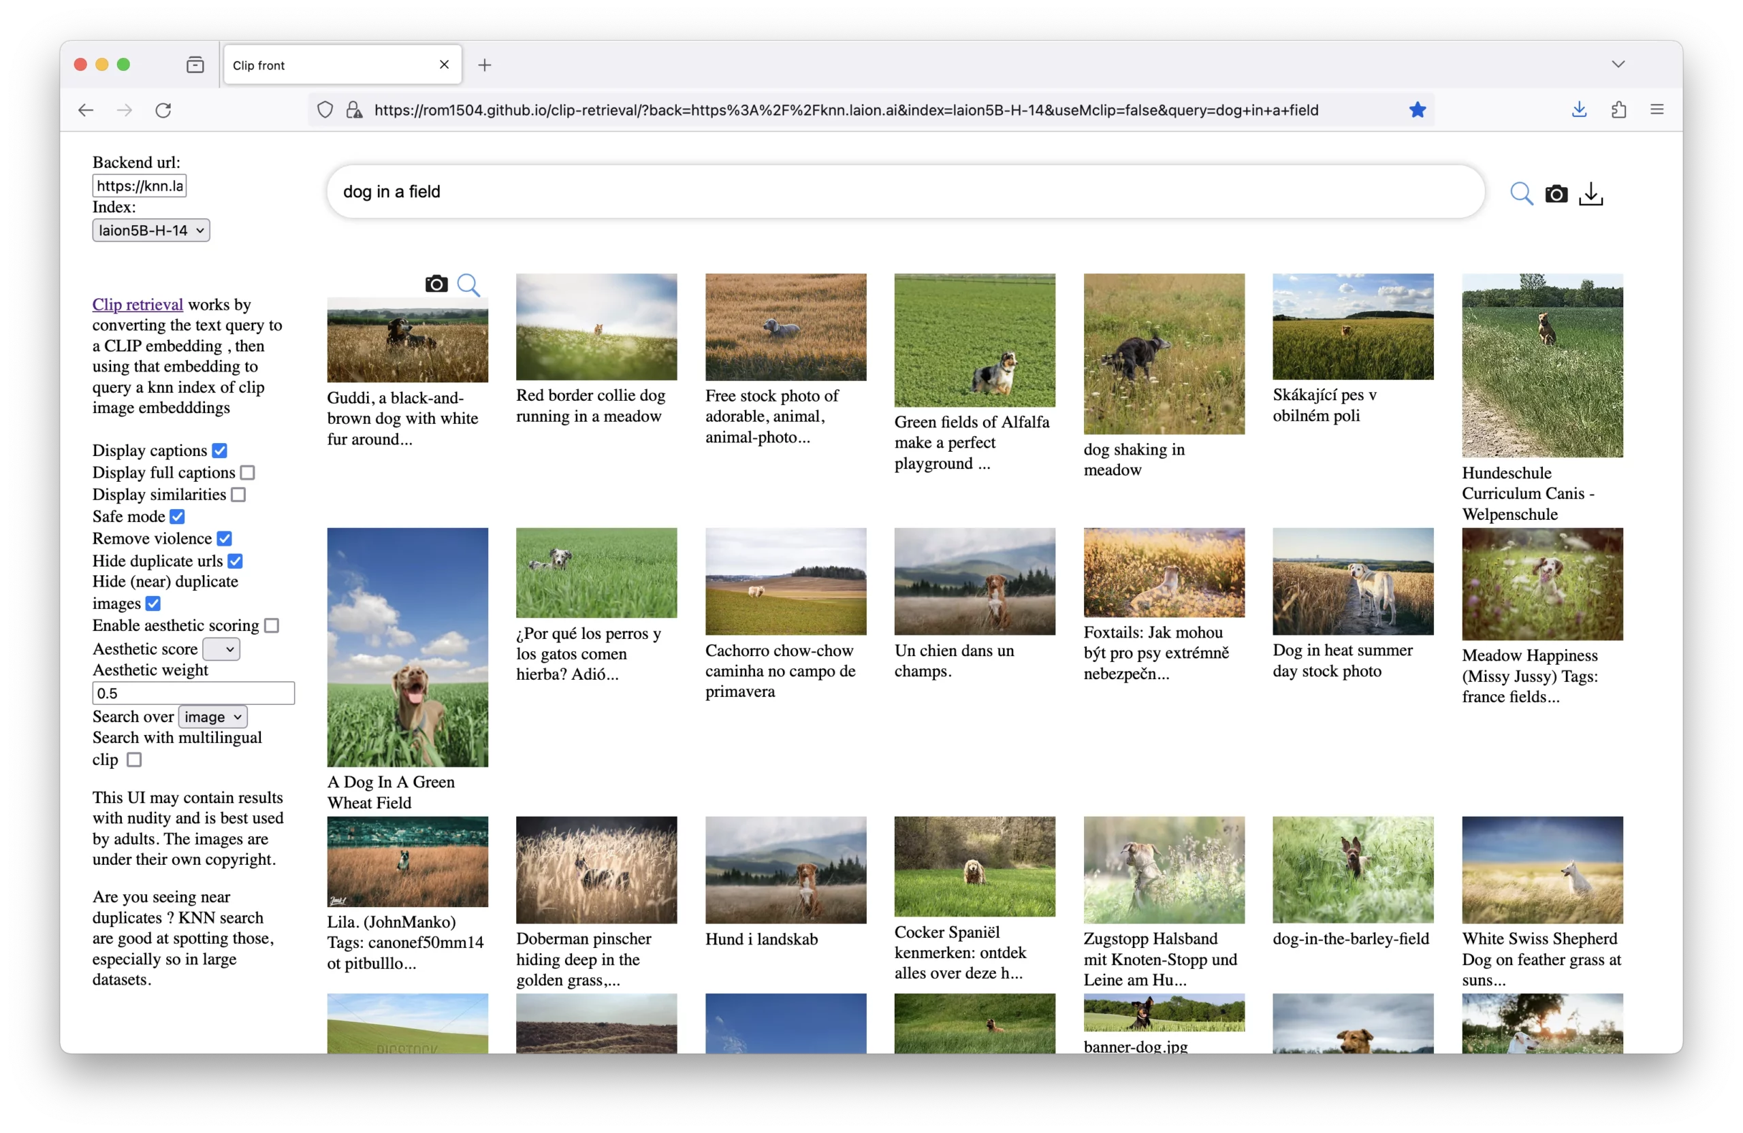This screenshot has height=1133, width=1743.
Task: Open the browser downloads panel icon
Action: tap(1579, 110)
